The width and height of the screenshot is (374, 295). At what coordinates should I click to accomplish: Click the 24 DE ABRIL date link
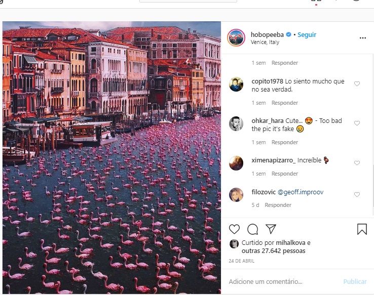click(241, 261)
